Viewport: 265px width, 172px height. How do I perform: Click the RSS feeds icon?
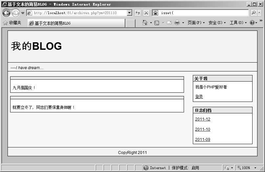[x=157, y=23]
